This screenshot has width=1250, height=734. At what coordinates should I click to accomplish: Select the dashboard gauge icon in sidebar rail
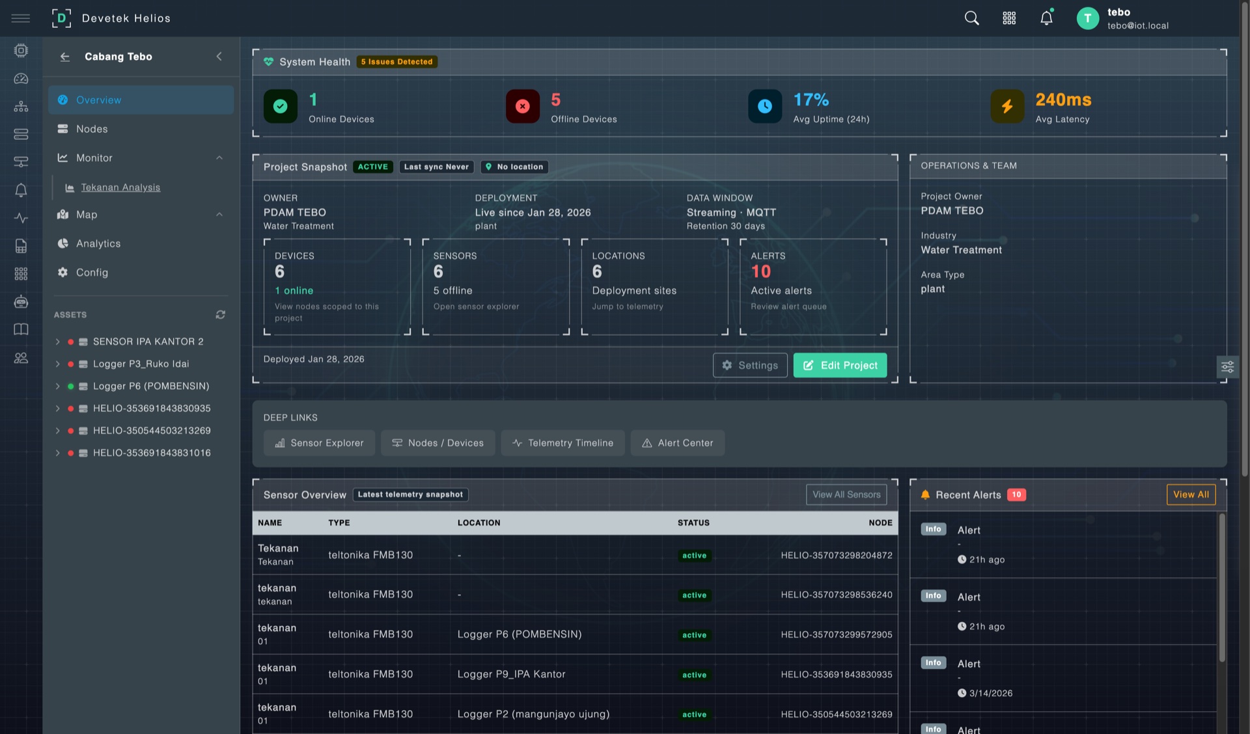21,79
